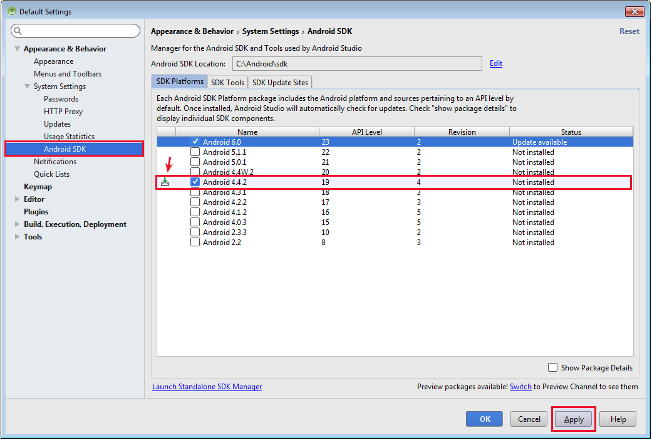Open the Plugins settings page
652x440 pixels.
coord(36,211)
